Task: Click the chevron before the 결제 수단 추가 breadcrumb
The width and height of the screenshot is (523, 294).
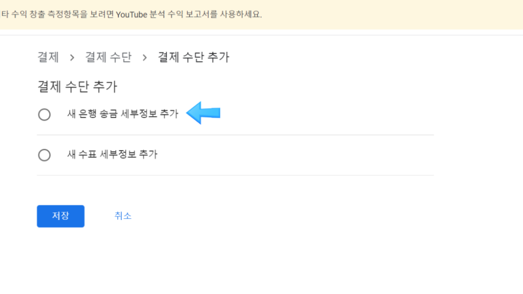Action: (x=145, y=58)
